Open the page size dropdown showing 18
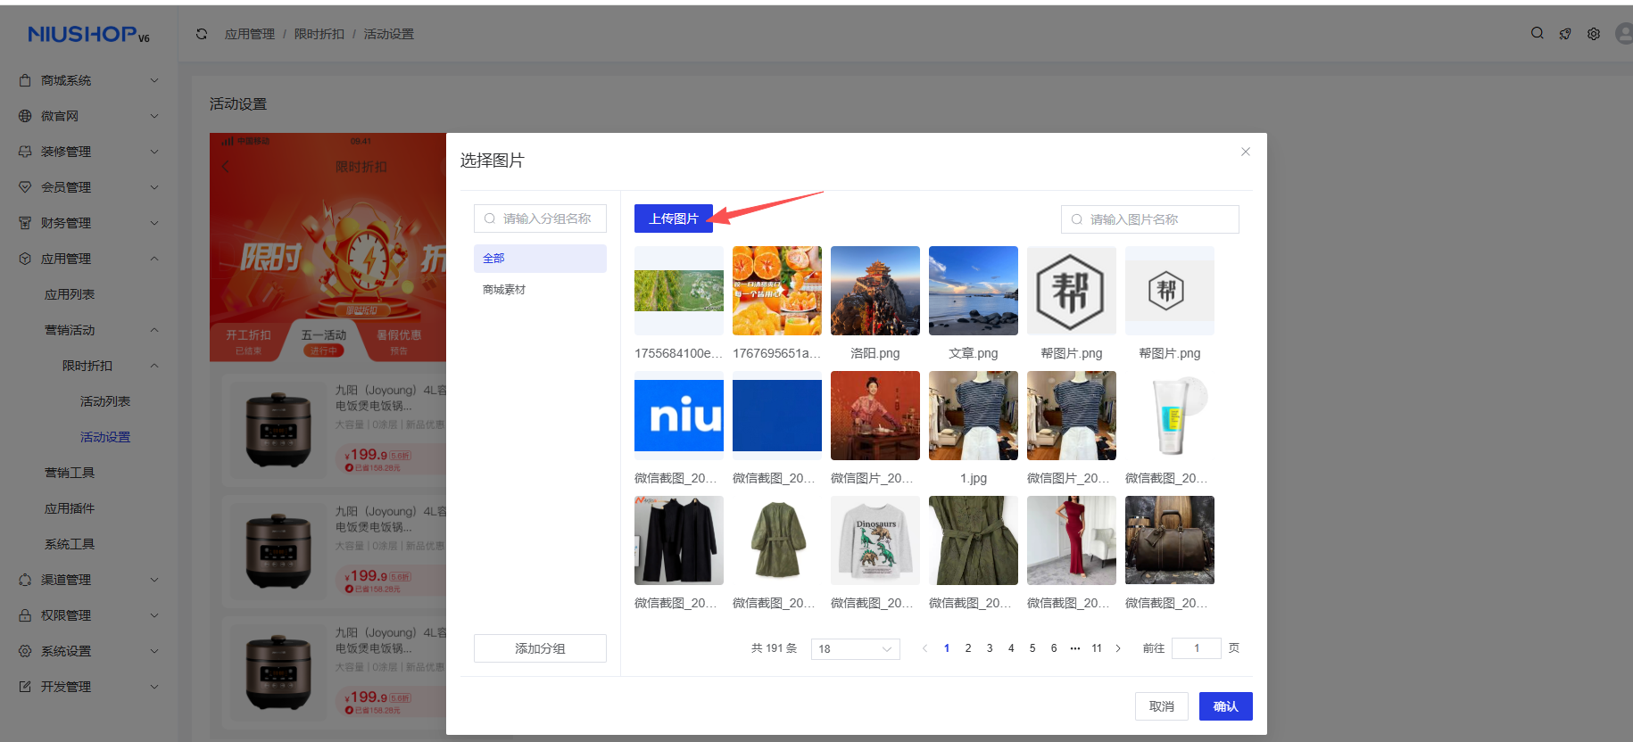Image resolution: width=1633 pixels, height=742 pixels. (x=855, y=648)
